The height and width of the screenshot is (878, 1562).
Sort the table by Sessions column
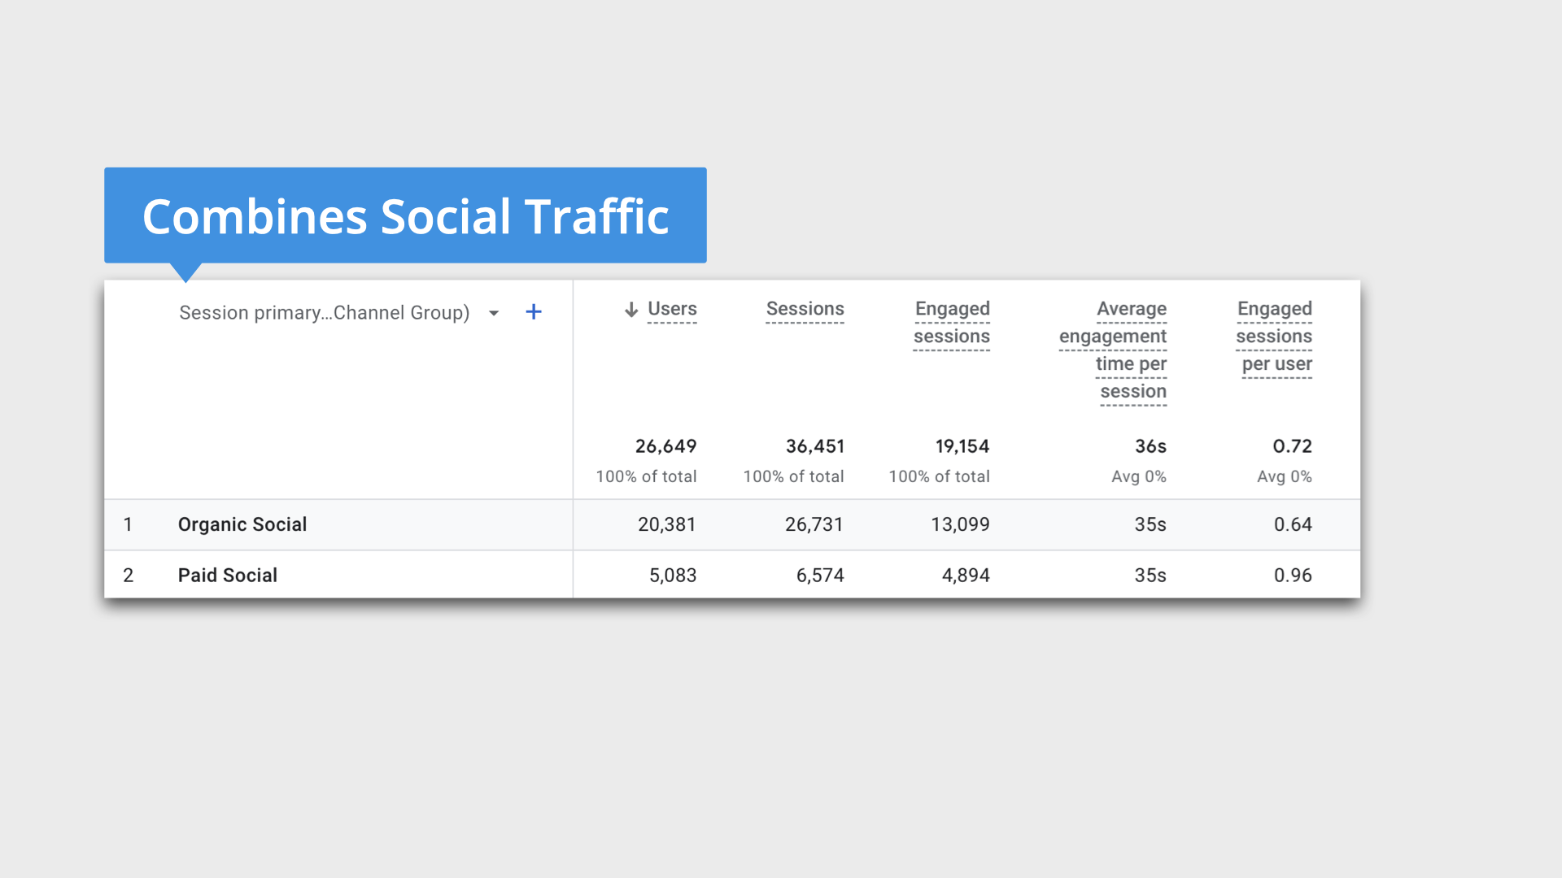(805, 309)
